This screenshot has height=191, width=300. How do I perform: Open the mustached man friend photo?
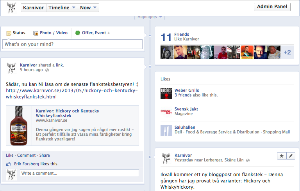pos(261,52)
